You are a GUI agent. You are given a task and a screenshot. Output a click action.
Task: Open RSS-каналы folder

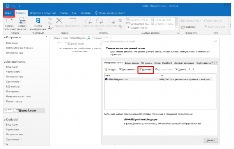point(13,86)
